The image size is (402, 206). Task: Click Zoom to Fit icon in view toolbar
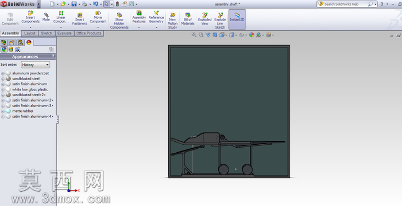tap(194, 35)
